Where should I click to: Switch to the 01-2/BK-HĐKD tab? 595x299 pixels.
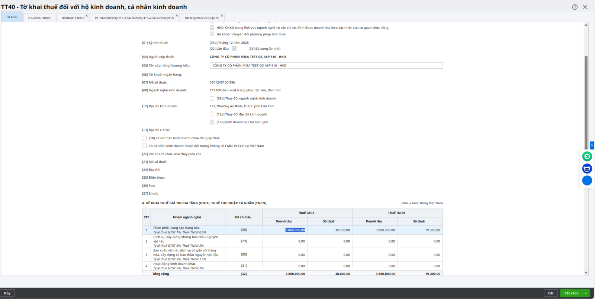39,18
